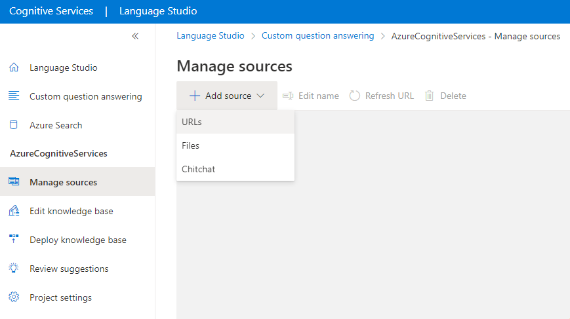Open Project settings page
The width and height of the screenshot is (570, 319).
77,297
